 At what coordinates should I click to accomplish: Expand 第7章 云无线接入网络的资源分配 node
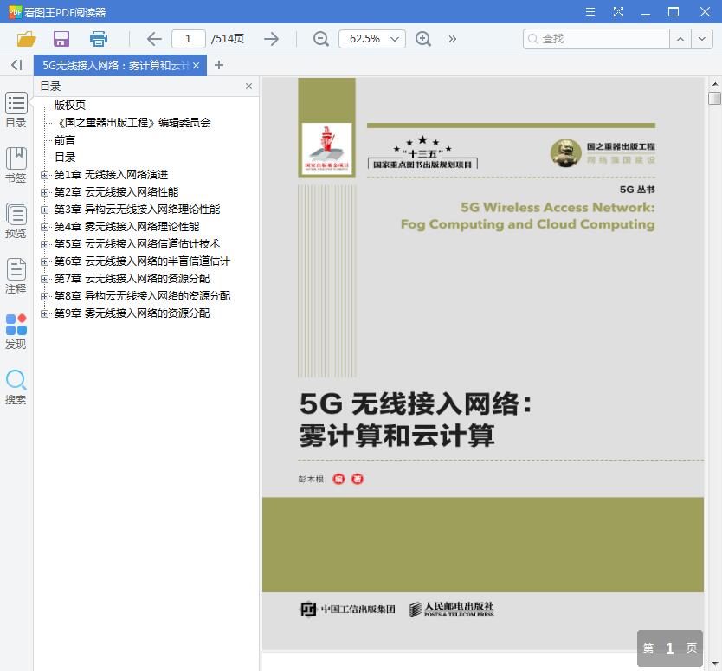[44, 279]
